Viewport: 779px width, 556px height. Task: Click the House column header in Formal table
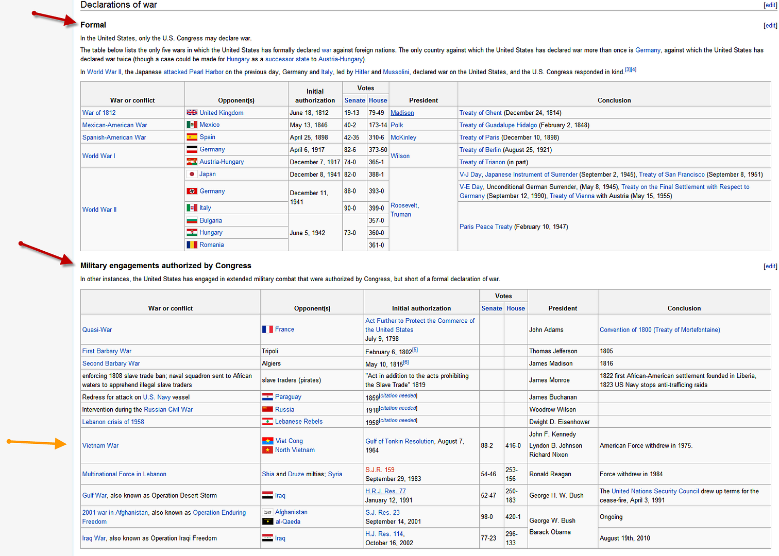378,100
